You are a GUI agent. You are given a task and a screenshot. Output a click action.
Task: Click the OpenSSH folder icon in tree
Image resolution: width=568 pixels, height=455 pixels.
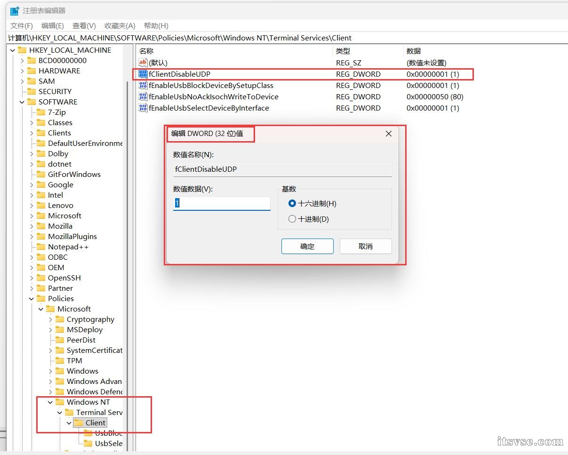coord(41,278)
